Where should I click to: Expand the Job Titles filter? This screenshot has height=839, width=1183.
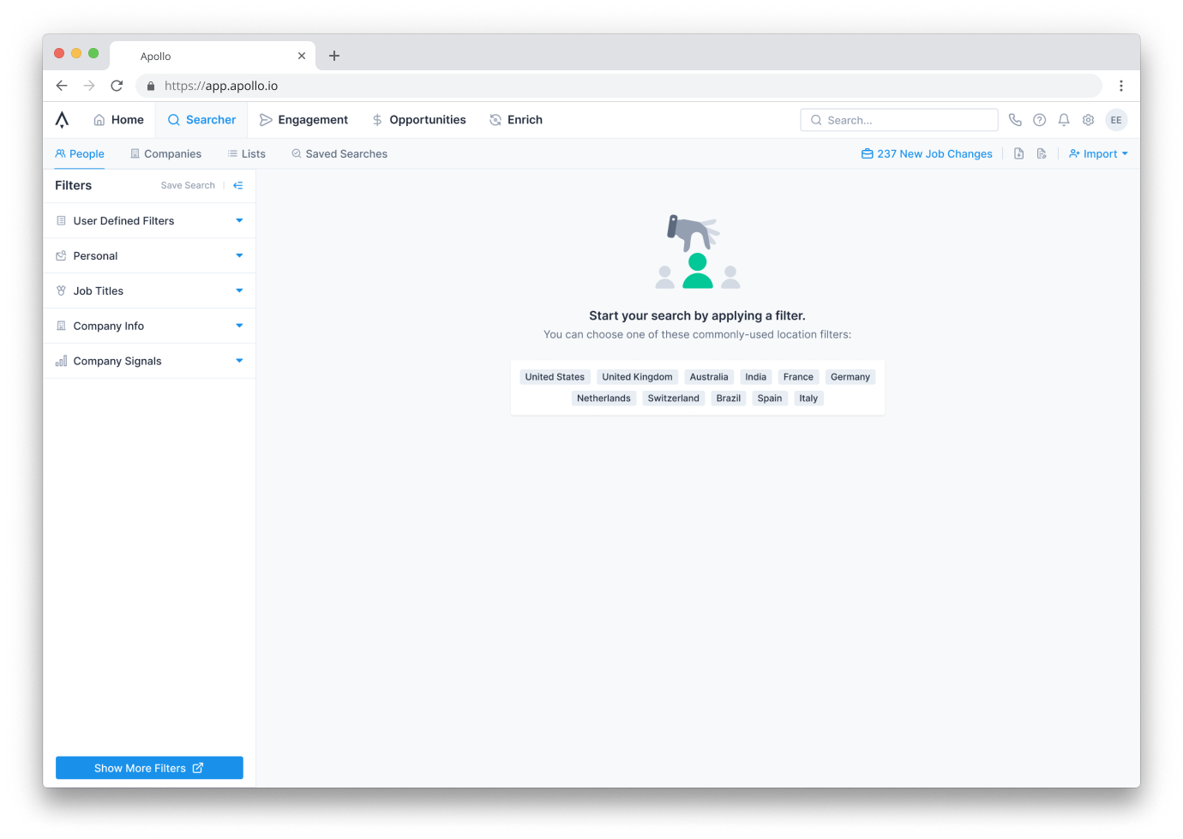click(x=149, y=291)
